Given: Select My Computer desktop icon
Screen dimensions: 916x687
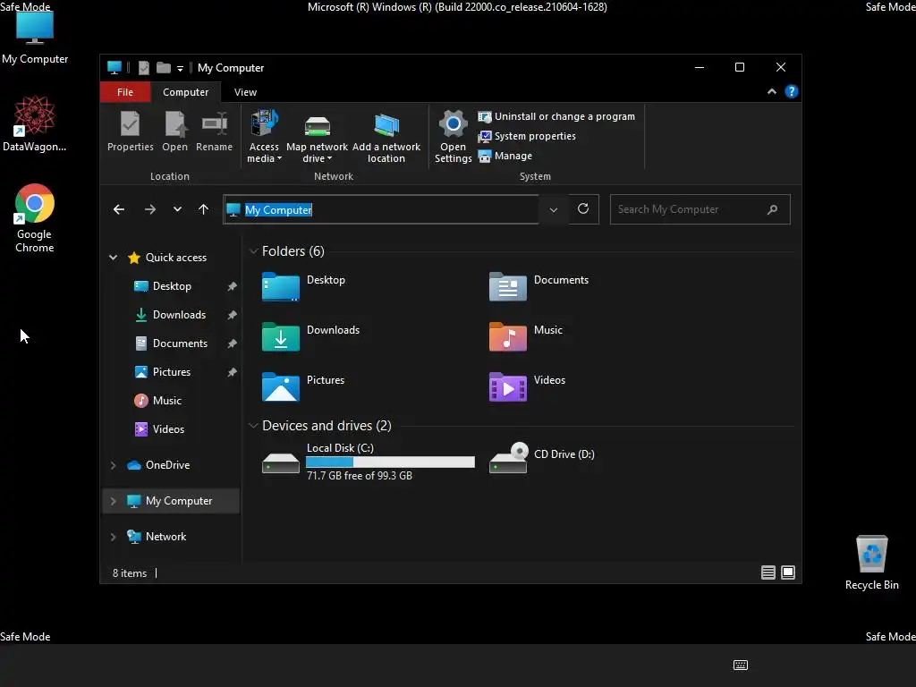Looking at the screenshot, I should point(35,37).
